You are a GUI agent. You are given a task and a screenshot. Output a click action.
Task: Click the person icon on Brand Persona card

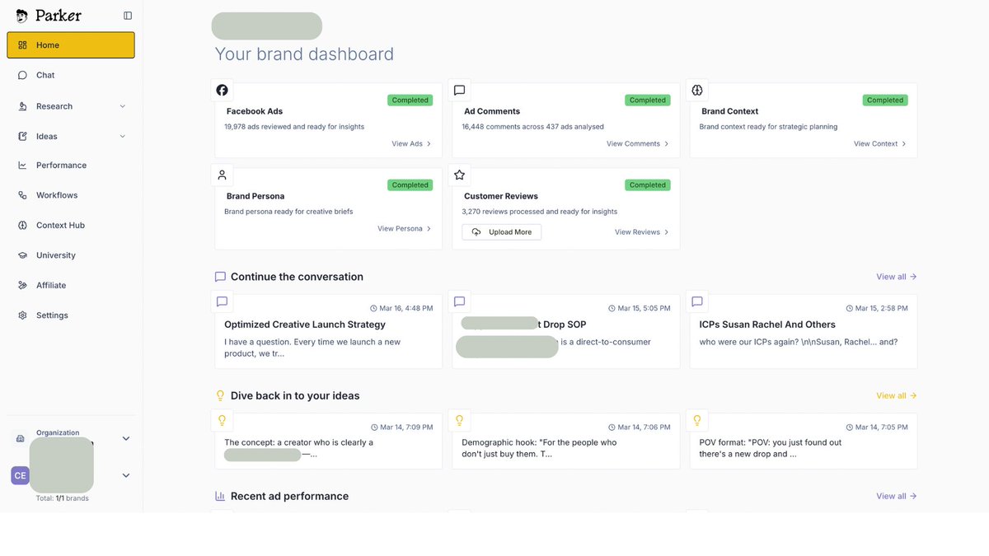coord(222,175)
